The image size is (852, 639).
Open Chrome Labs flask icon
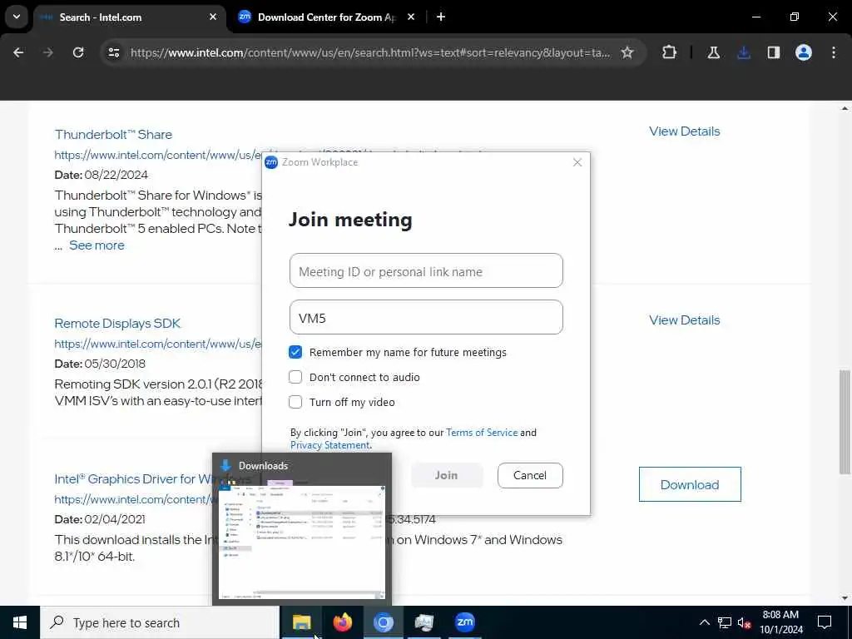pyautogui.click(x=713, y=52)
